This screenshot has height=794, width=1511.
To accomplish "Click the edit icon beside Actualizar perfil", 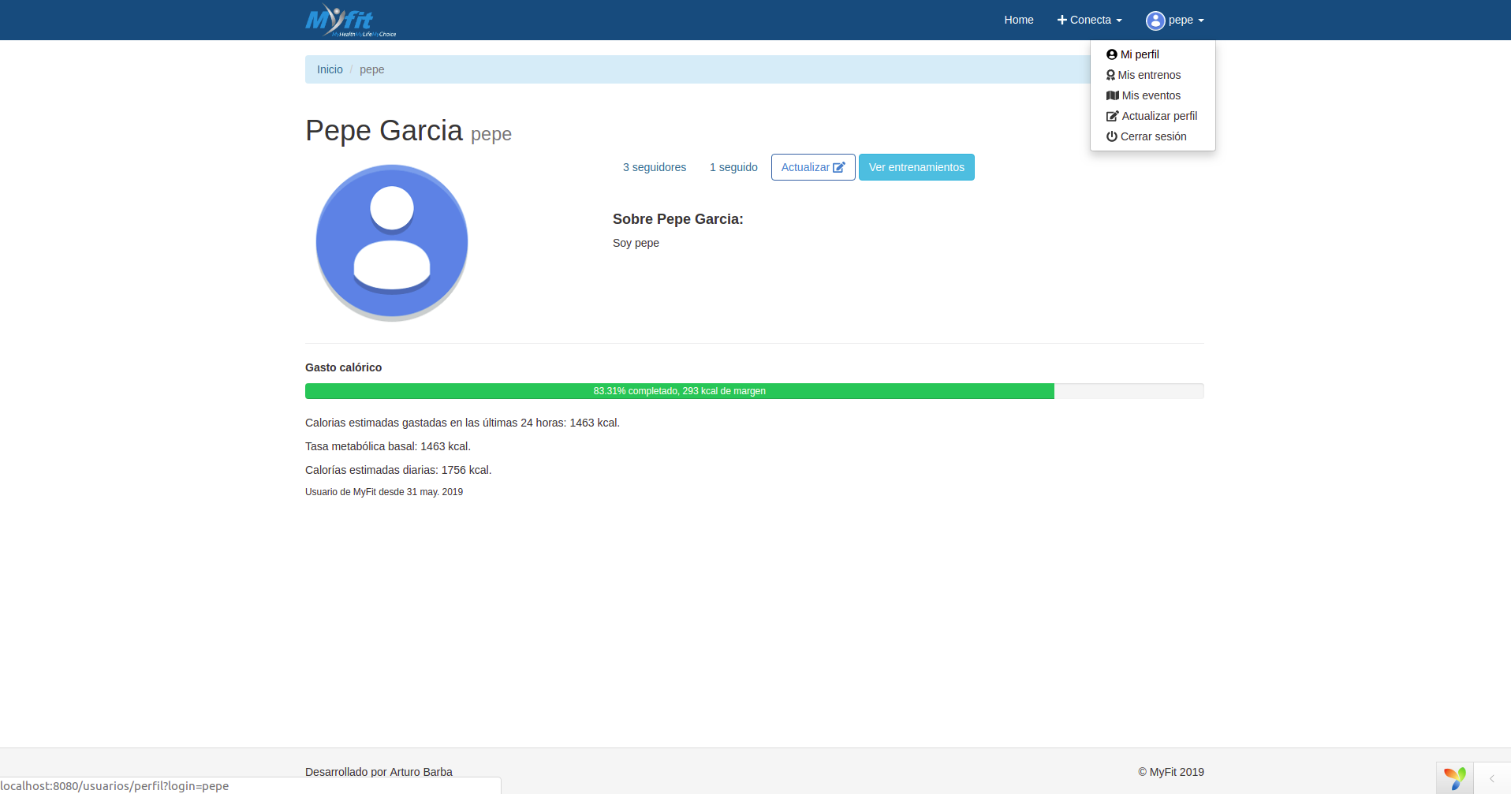I will pos(1113,116).
